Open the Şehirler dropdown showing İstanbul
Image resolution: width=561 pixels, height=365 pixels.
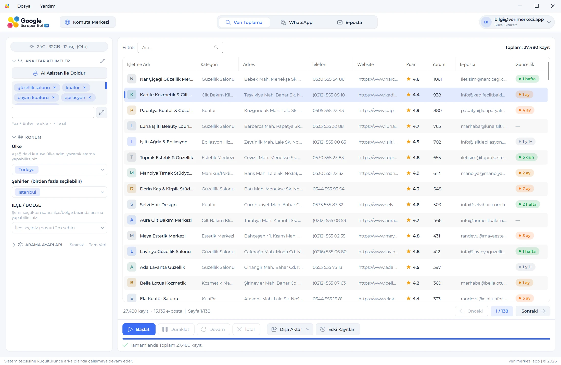pyautogui.click(x=59, y=192)
